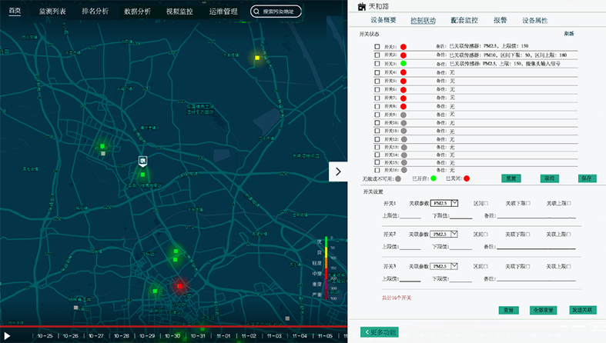
Task: Click the yellow monitoring point marker
Action: coord(257,58)
